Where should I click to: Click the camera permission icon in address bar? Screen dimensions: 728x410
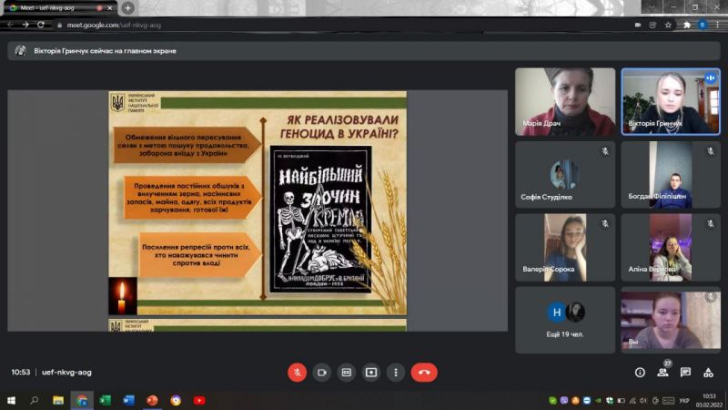tap(638, 26)
